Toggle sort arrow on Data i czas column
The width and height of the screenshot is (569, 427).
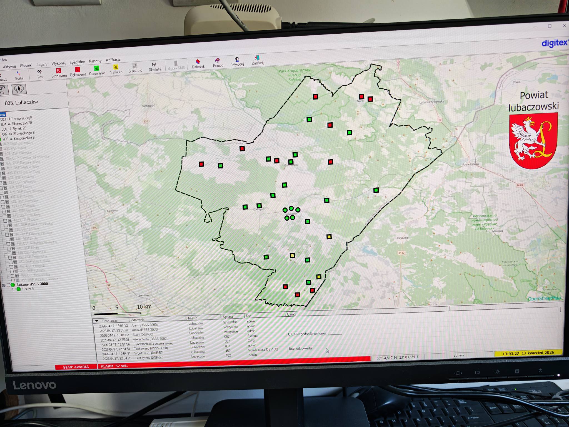tap(97, 321)
